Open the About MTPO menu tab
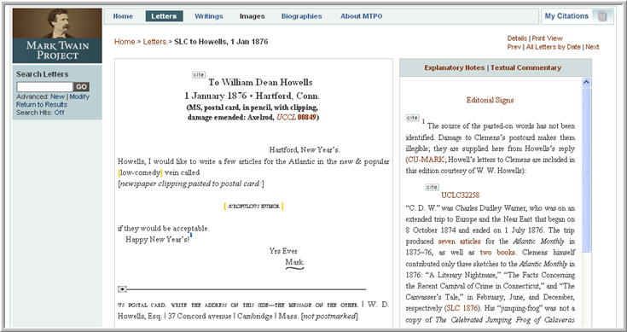Image resolution: width=627 pixels, height=332 pixels. point(362,16)
